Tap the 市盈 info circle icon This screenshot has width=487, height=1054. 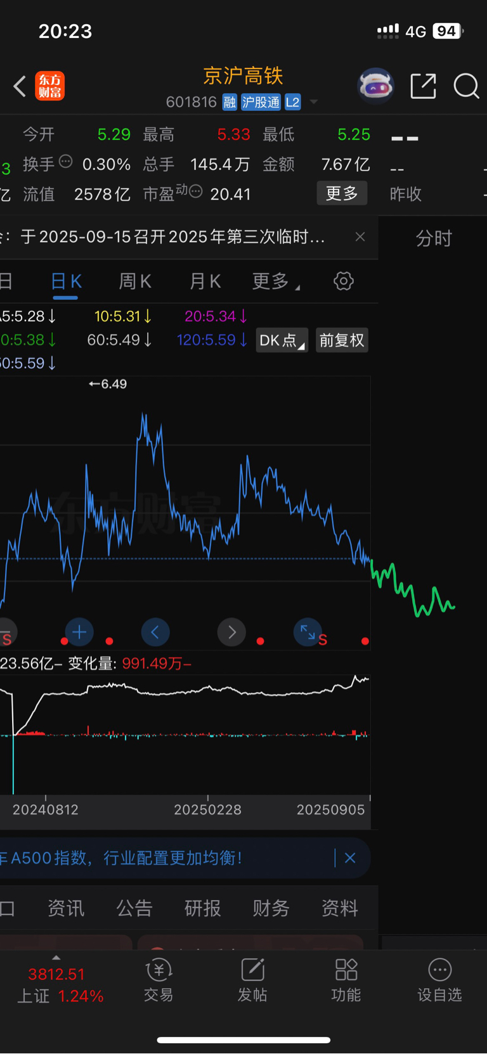coord(196,191)
